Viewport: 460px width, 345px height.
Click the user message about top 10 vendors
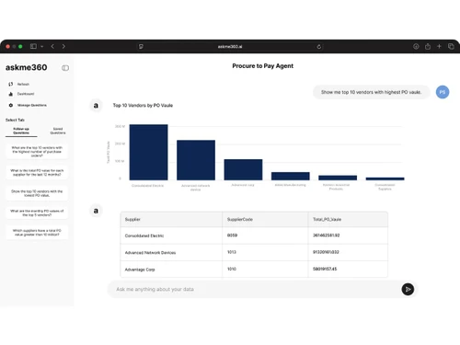pos(371,92)
